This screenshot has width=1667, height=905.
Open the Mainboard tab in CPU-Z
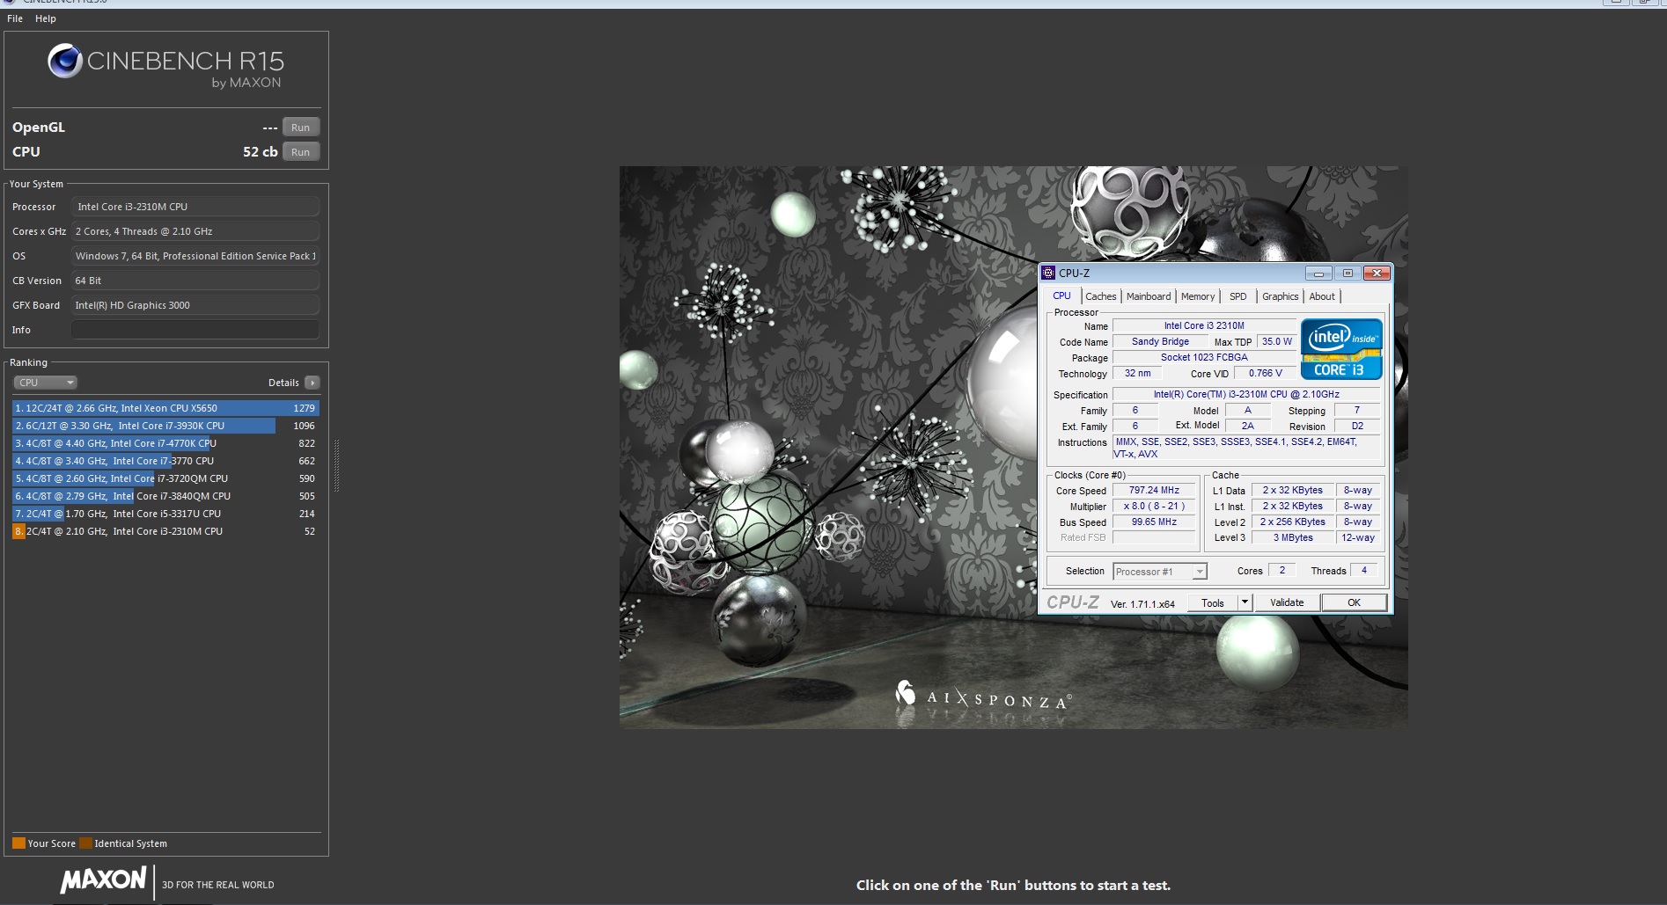click(1149, 296)
